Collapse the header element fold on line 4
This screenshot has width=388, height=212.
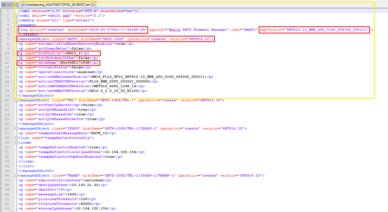[16, 25]
